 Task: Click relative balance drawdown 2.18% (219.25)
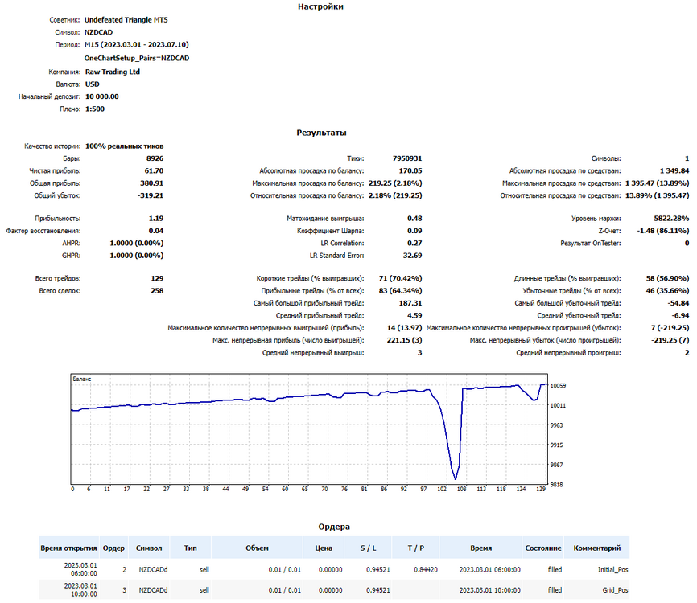pyautogui.click(x=395, y=196)
